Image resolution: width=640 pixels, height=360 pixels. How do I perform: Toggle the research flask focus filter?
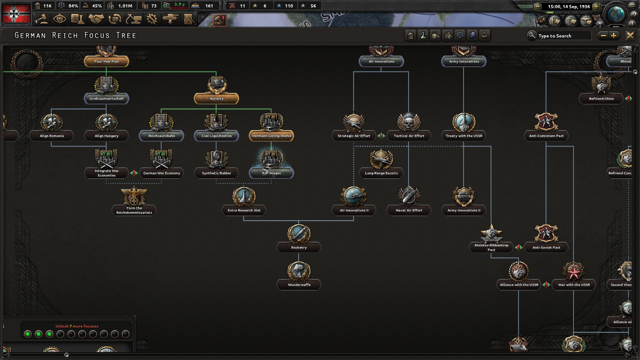(x=423, y=35)
